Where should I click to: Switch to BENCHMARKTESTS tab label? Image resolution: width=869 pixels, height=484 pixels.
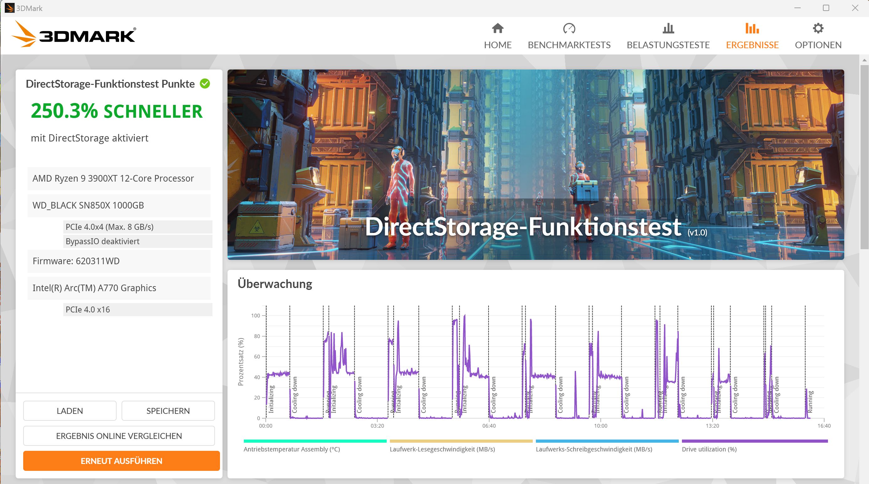(569, 45)
